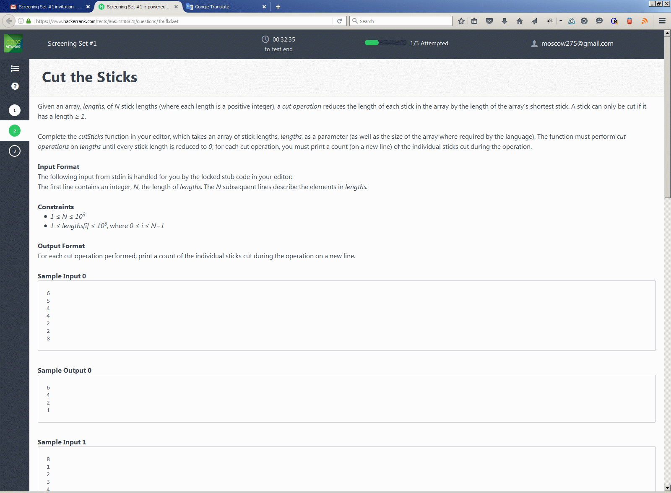Click the user profile silhouette icon
The image size is (671, 493).
tap(534, 44)
